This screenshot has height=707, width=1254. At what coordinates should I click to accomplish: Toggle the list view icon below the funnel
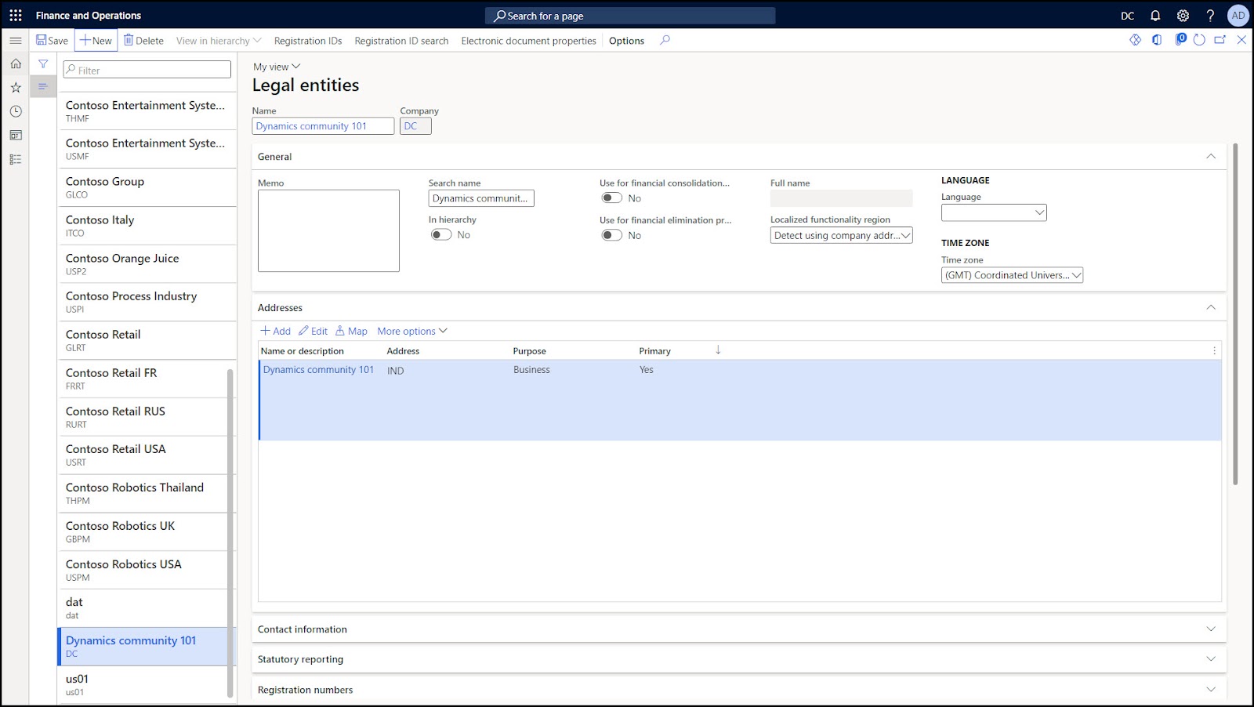click(43, 86)
